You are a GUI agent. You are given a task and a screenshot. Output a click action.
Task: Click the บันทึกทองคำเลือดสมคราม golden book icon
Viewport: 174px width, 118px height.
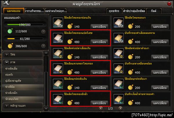point(119,38)
